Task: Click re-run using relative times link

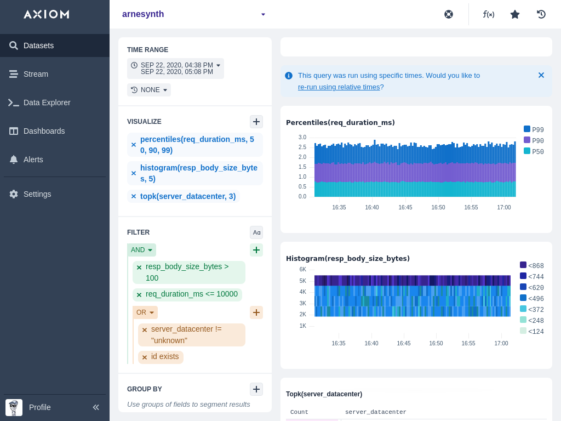Action: pyautogui.click(x=339, y=87)
